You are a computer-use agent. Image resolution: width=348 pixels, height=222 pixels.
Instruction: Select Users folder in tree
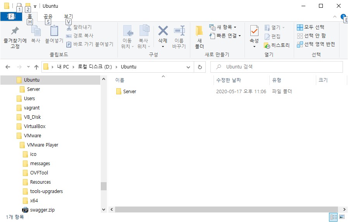click(x=26, y=98)
